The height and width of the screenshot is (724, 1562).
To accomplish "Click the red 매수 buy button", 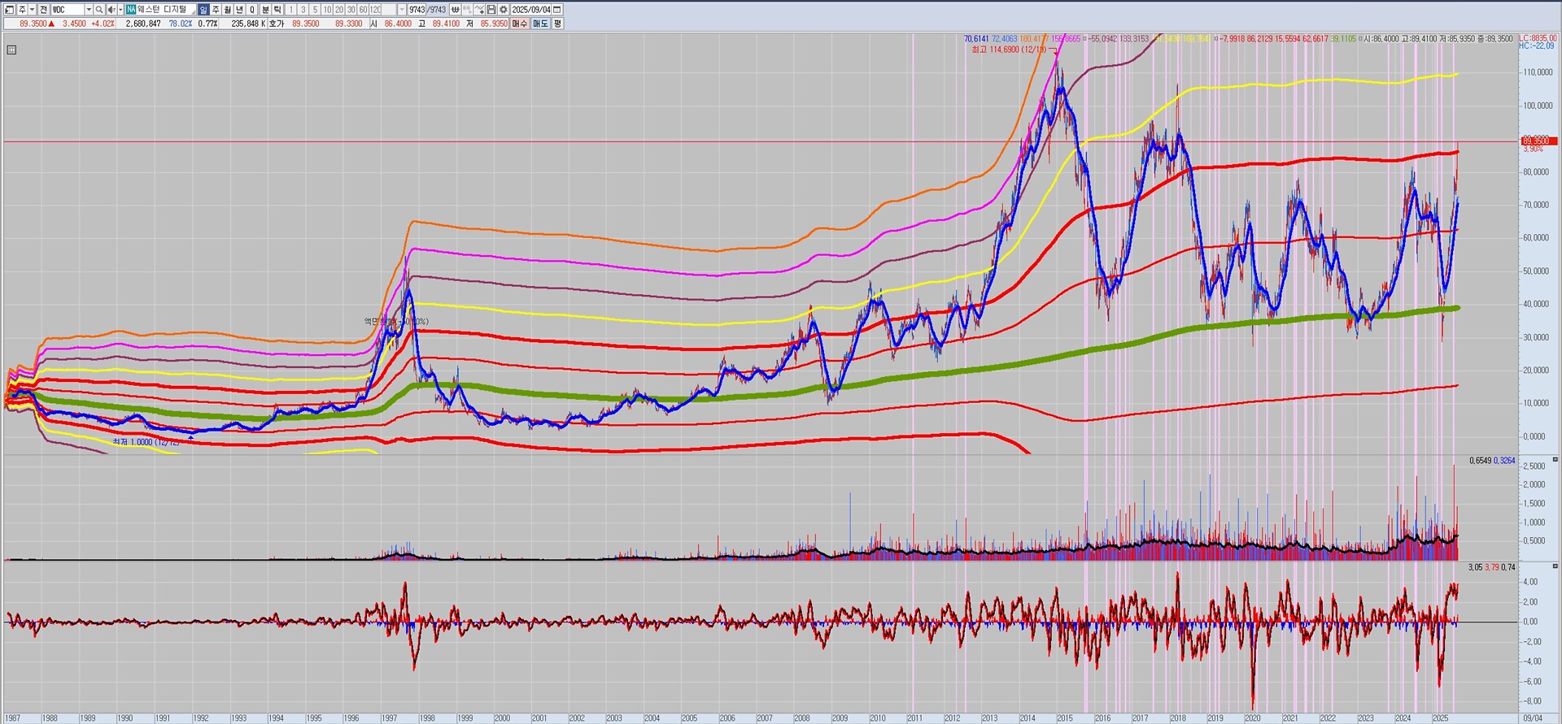I will pyautogui.click(x=520, y=24).
